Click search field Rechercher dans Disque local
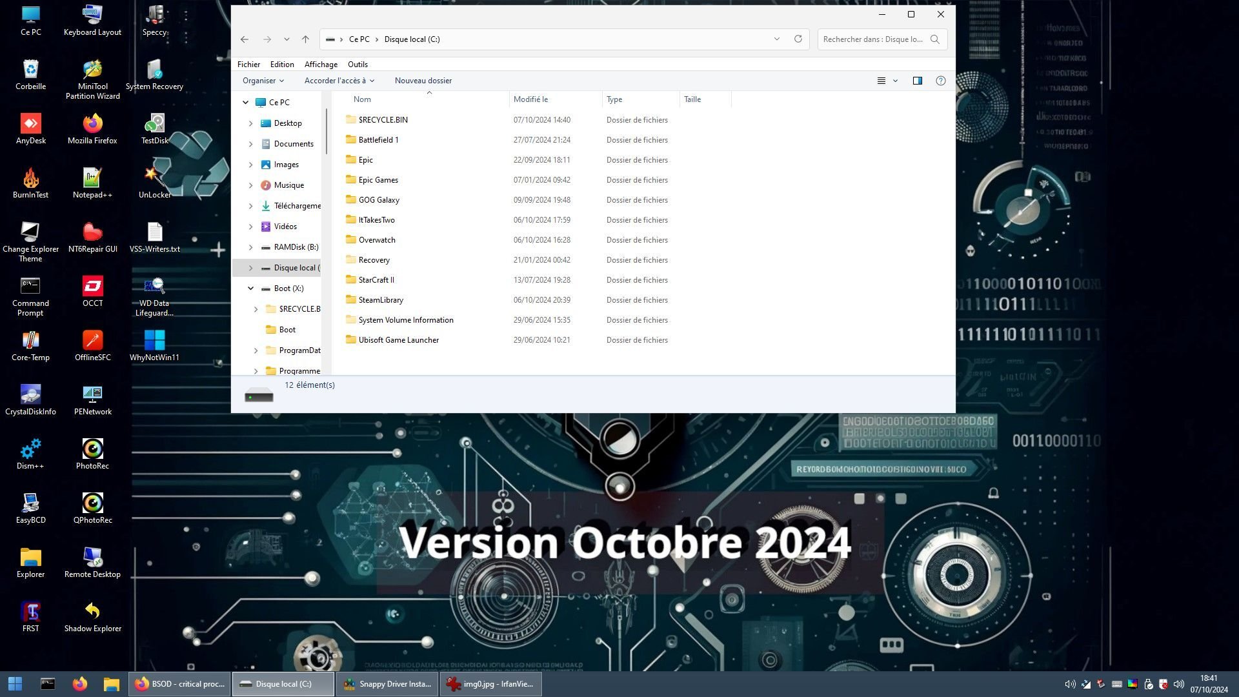This screenshot has width=1239, height=697. click(882, 39)
